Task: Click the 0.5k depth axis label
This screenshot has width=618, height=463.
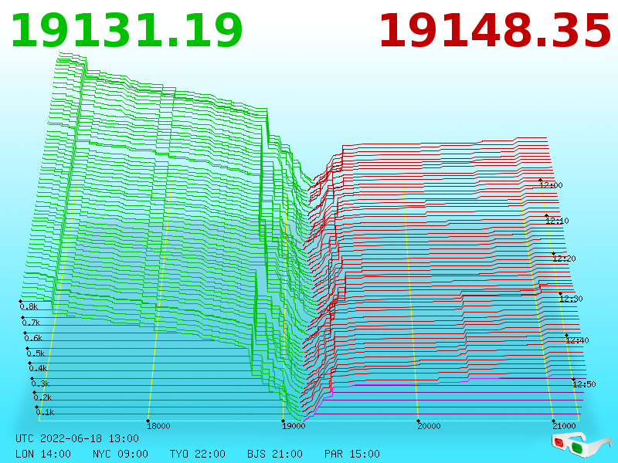Action: click(x=36, y=353)
